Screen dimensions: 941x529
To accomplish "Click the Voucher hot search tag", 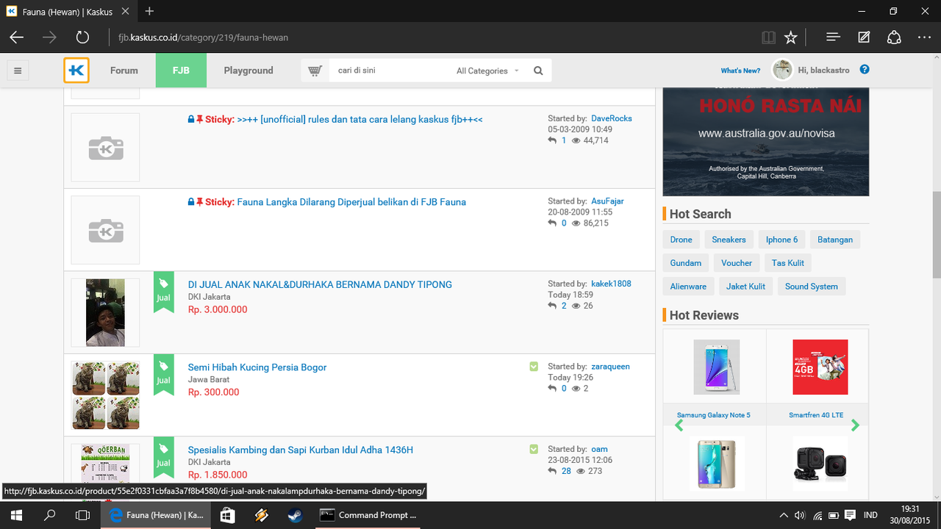I will click(x=737, y=263).
